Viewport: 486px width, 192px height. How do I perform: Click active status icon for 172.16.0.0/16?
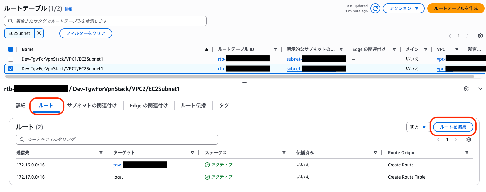pyautogui.click(x=207, y=165)
